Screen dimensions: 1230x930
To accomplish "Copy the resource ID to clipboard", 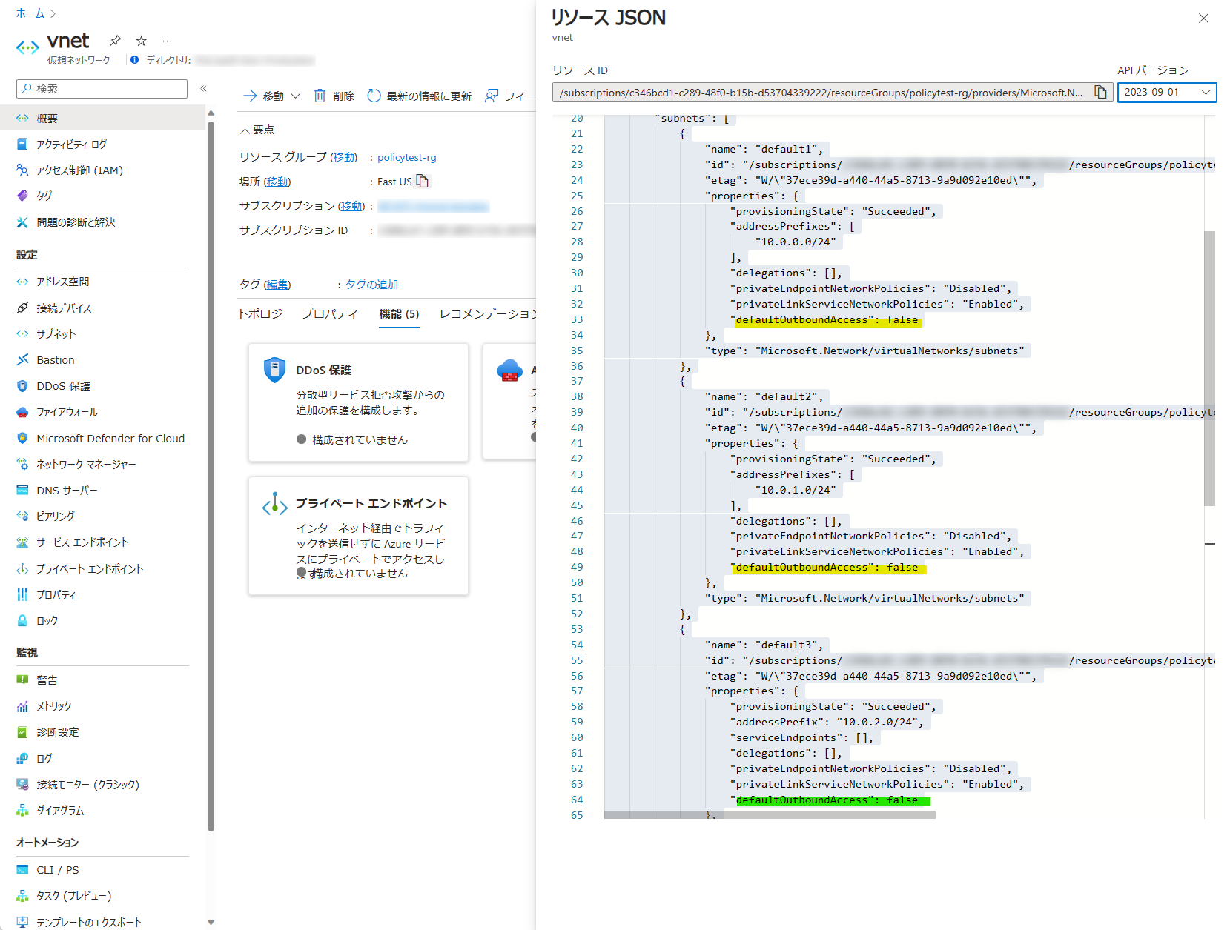I will 1101,93.
